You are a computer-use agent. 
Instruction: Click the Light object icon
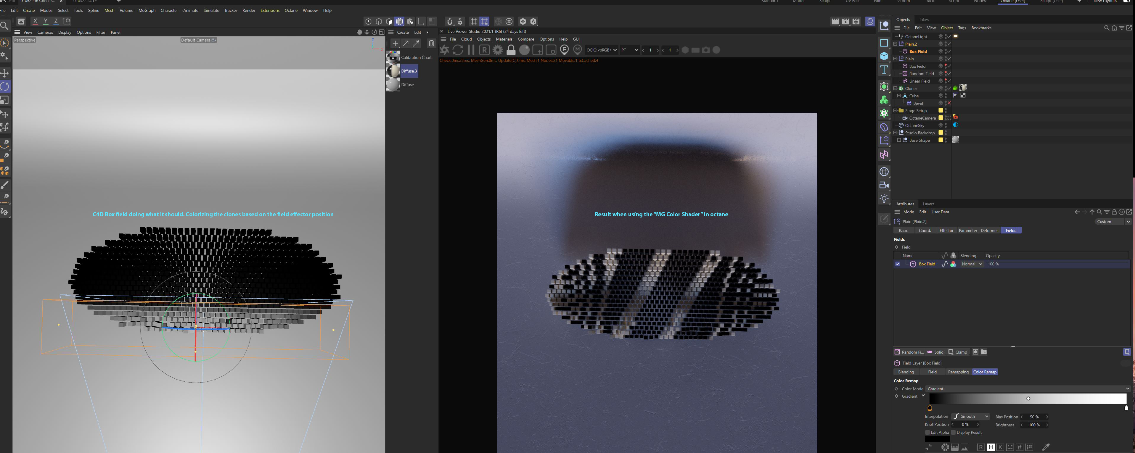click(x=884, y=199)
